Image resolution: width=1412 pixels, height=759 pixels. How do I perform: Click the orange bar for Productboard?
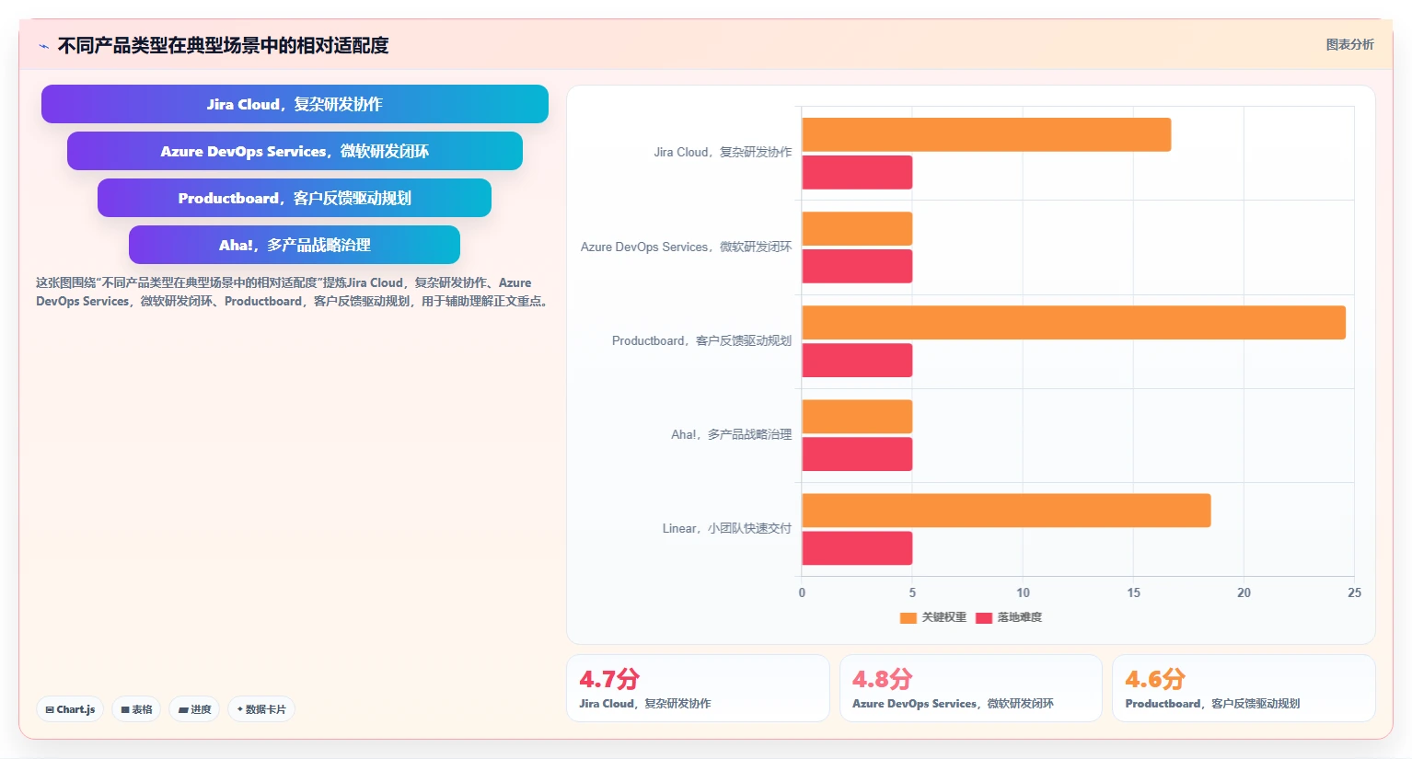click(x=1074, y=322)
